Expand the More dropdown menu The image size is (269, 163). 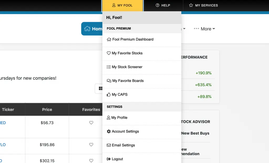[x=204, y=29]
